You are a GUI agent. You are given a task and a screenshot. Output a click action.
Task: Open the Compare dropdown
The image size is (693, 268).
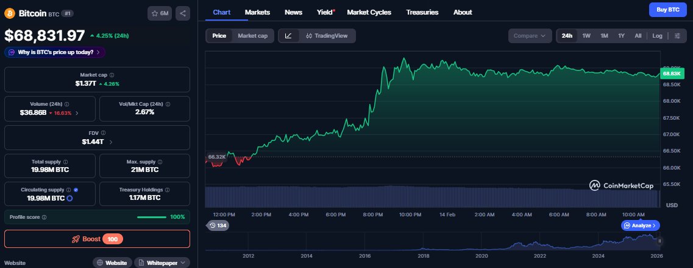tap(530, 36)
